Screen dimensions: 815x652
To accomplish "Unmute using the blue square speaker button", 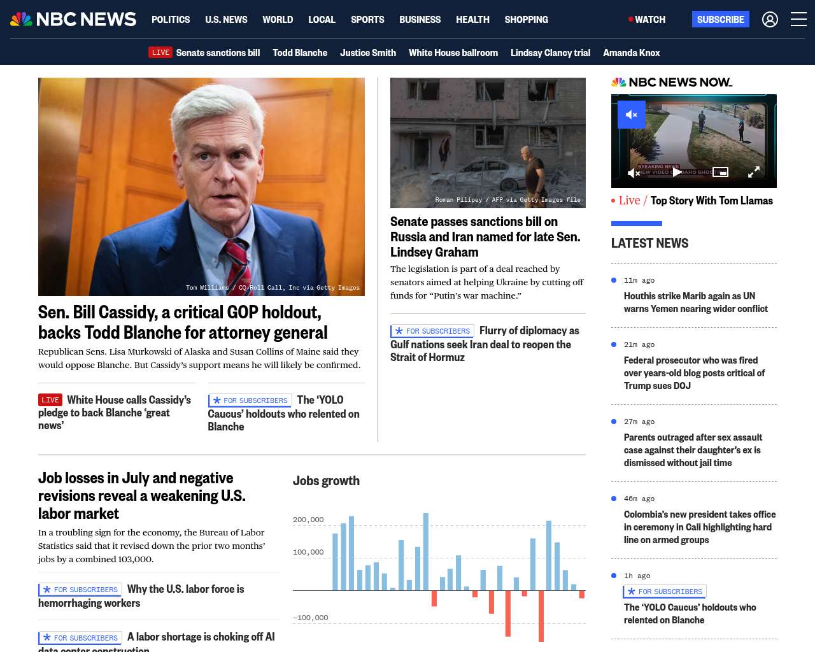I will 632,115.
